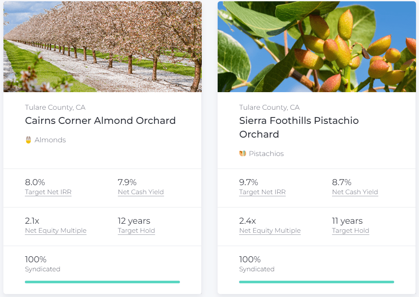Screen dimensions: 419x297
Task: Click the syndication progress bar on pistachio card
Action: (317, 282)
